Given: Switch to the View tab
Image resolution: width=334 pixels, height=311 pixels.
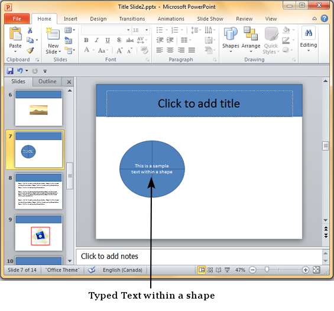Looking at the screenshot, I should point(271,19).
